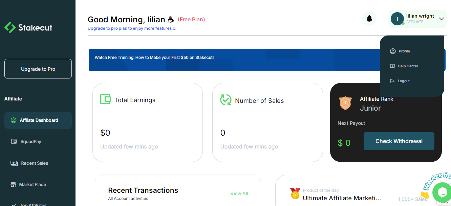Select Help Center in the account menu
Viewport: 451px width, 206px height.
click(x=404, y=66)
